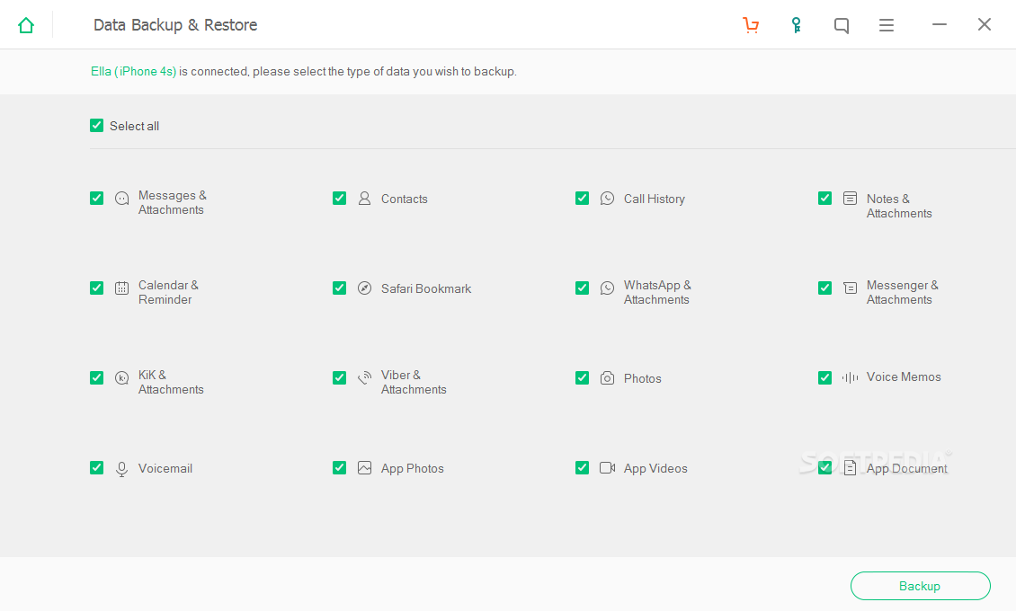Screen dimensions: 1016x611
Task: Open the shopping cart purchase icon
Action: click(x=751, y=25)
